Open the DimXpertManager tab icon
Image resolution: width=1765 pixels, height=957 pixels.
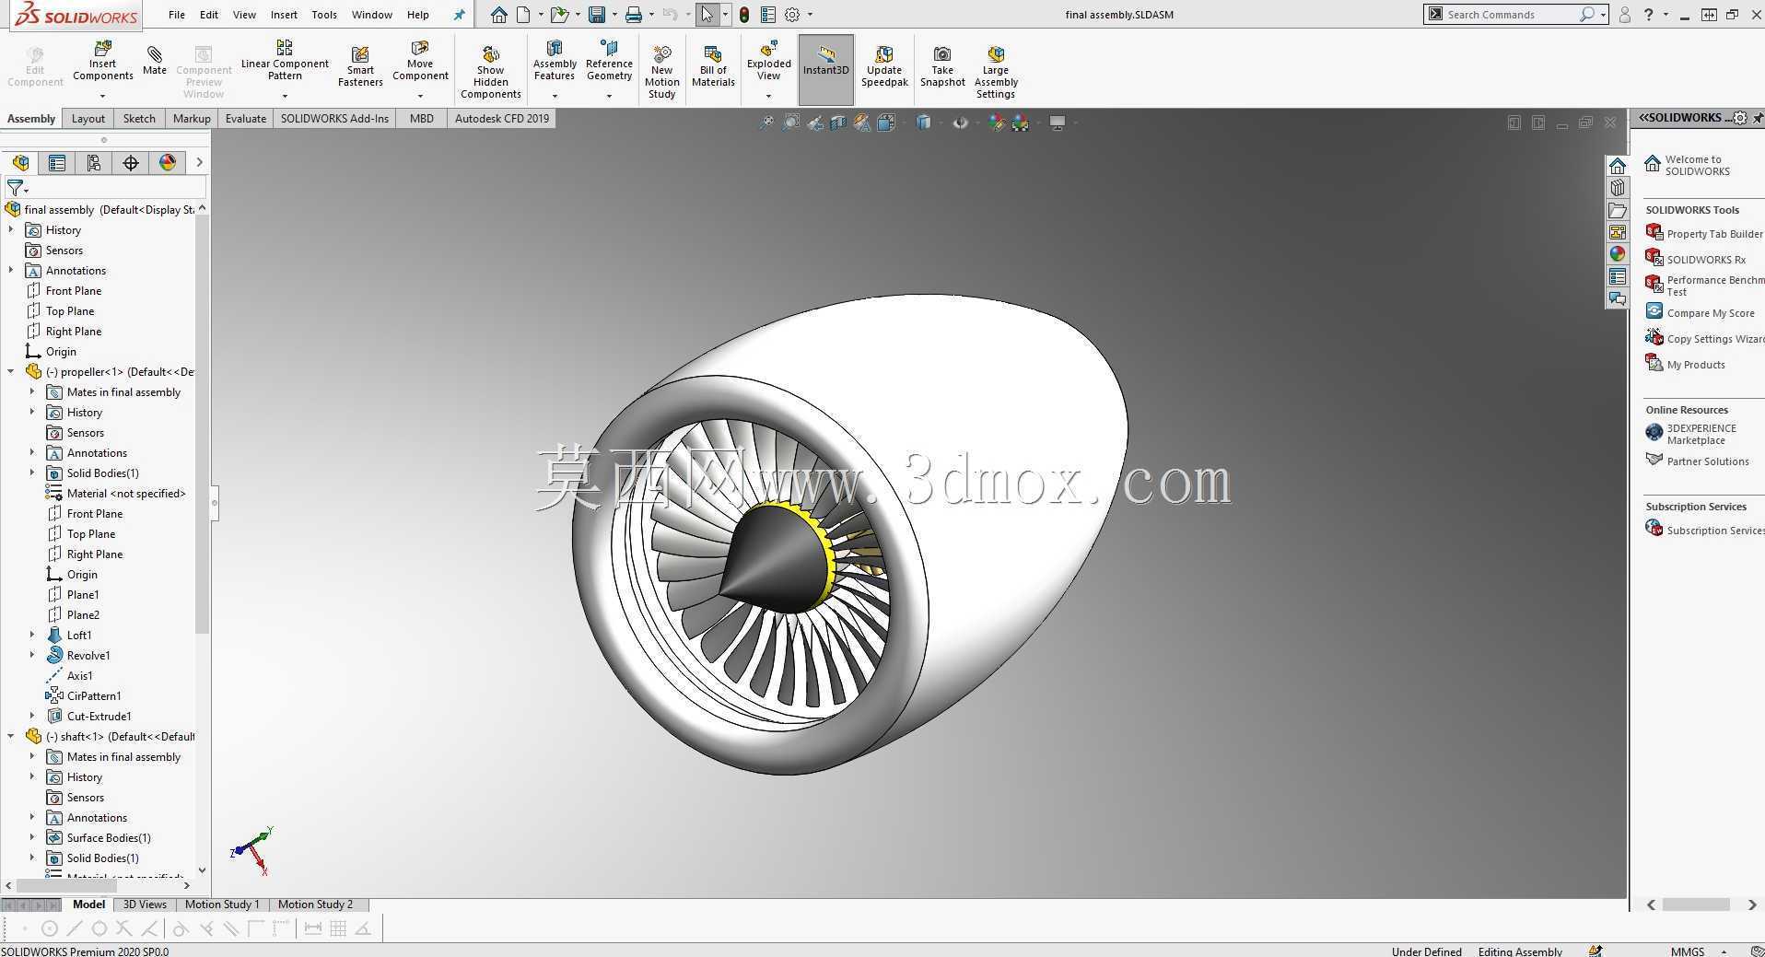click(x=131, y=163)
